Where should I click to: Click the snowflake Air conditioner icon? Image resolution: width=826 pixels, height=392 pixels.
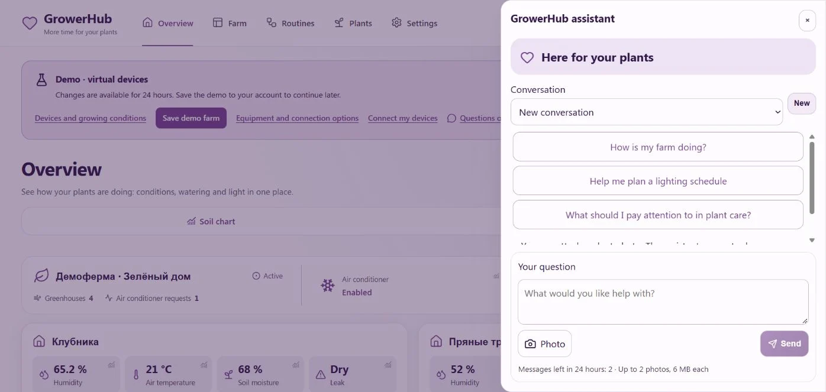pyautogui.click(x=327, y=286)
